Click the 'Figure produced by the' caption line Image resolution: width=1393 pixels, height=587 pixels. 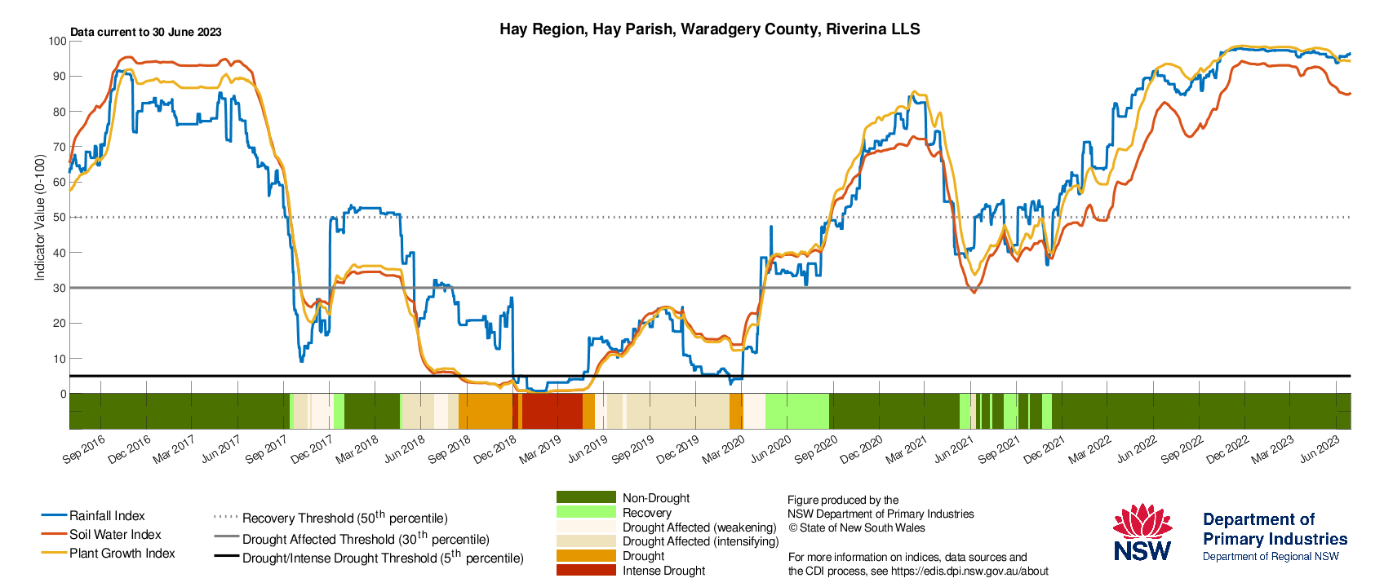pyautogui.click(x=843, y=500)
